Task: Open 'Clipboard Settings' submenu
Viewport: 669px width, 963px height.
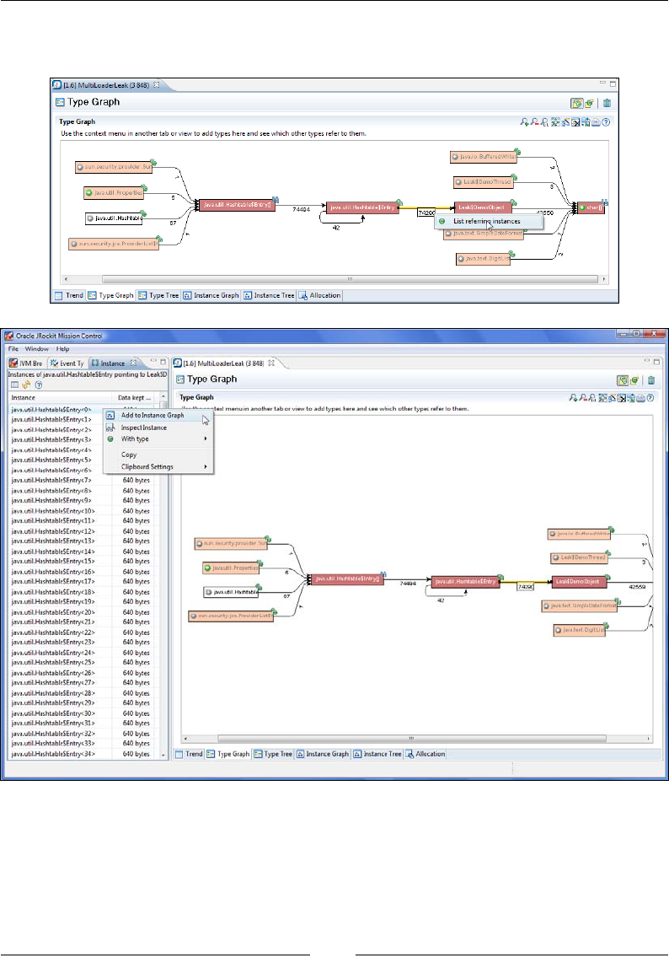Action: tap(158, 467)
